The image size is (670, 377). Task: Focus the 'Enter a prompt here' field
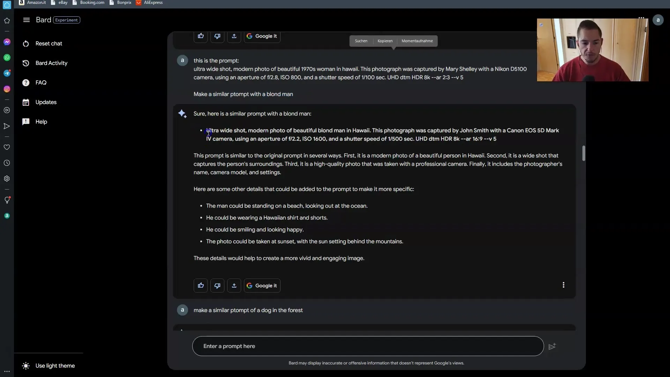click(x=368, y=346)
